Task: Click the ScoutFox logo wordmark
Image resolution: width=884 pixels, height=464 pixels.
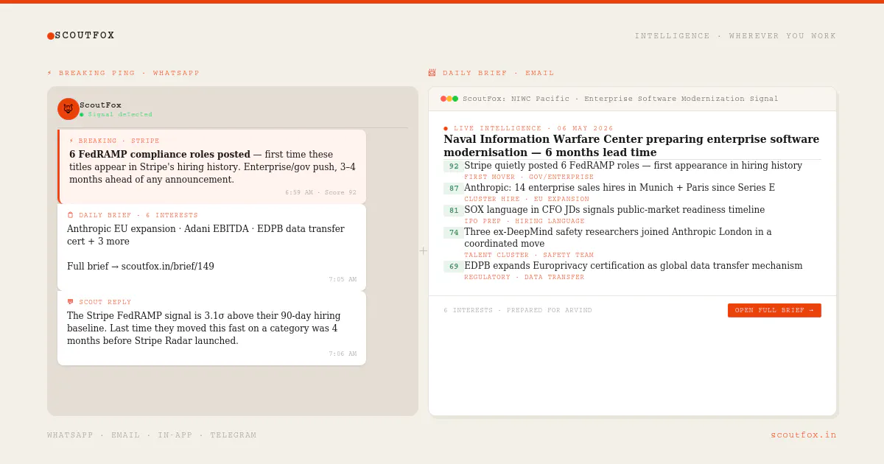Action: coord(85,35)
